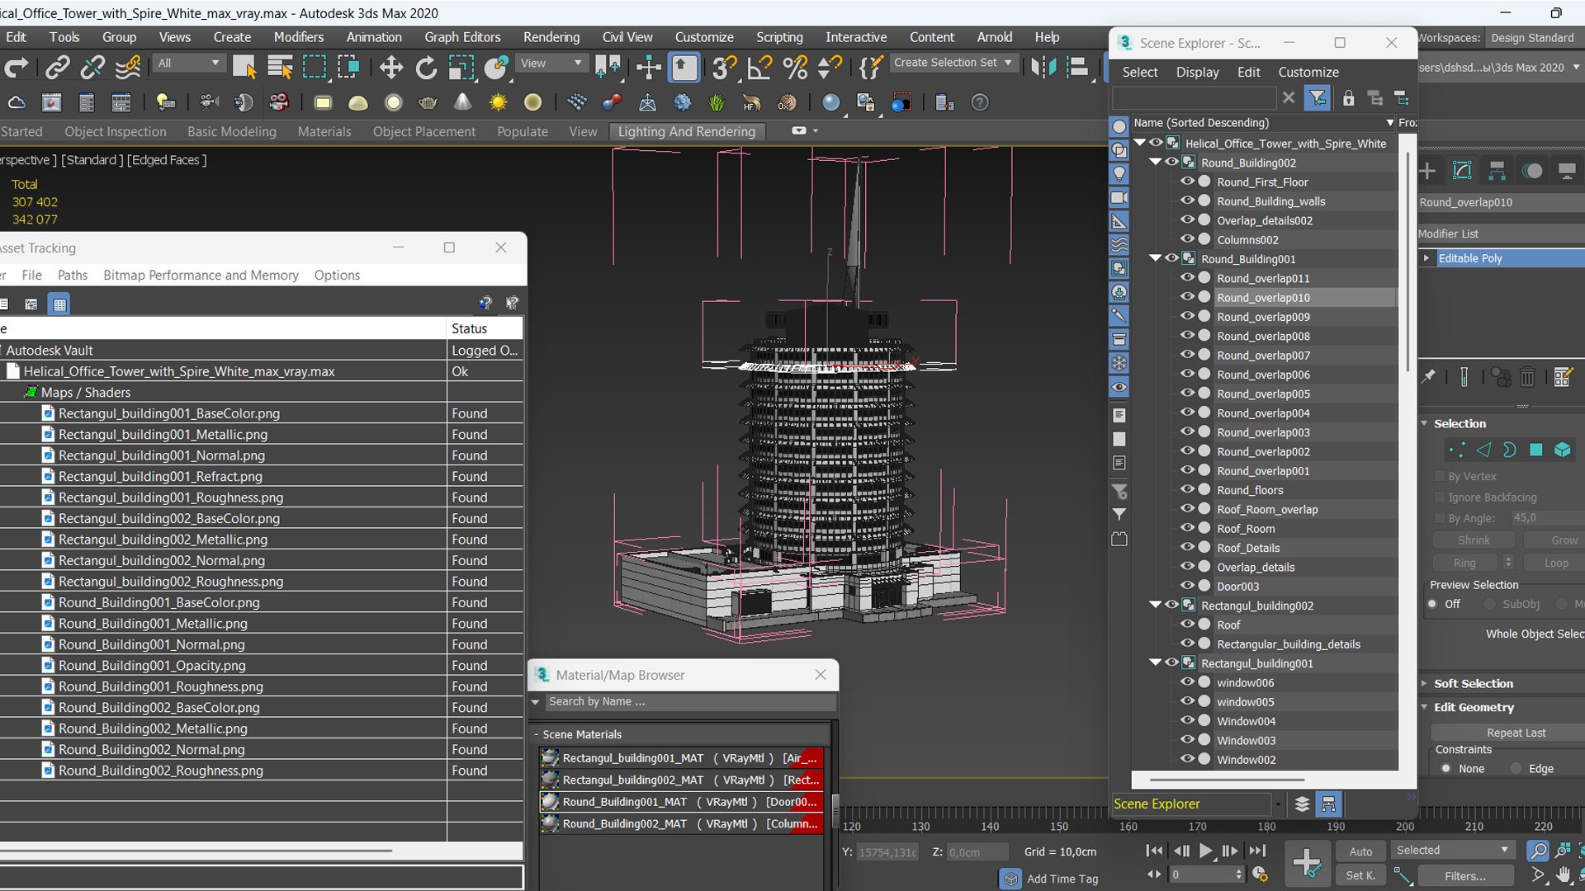The image size is (1585, 891).
Task: Hide Round_overlap010 via its eye icon
Action: click(x=1187, y=297)
